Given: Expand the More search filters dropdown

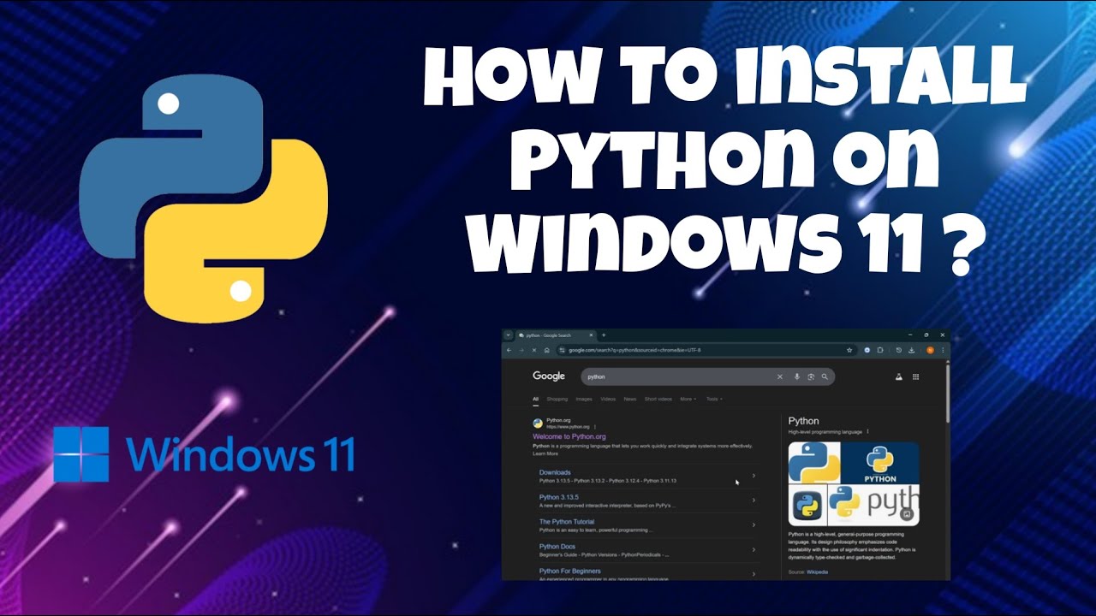Looking at the screenshot, I should (x=688, y=399).
